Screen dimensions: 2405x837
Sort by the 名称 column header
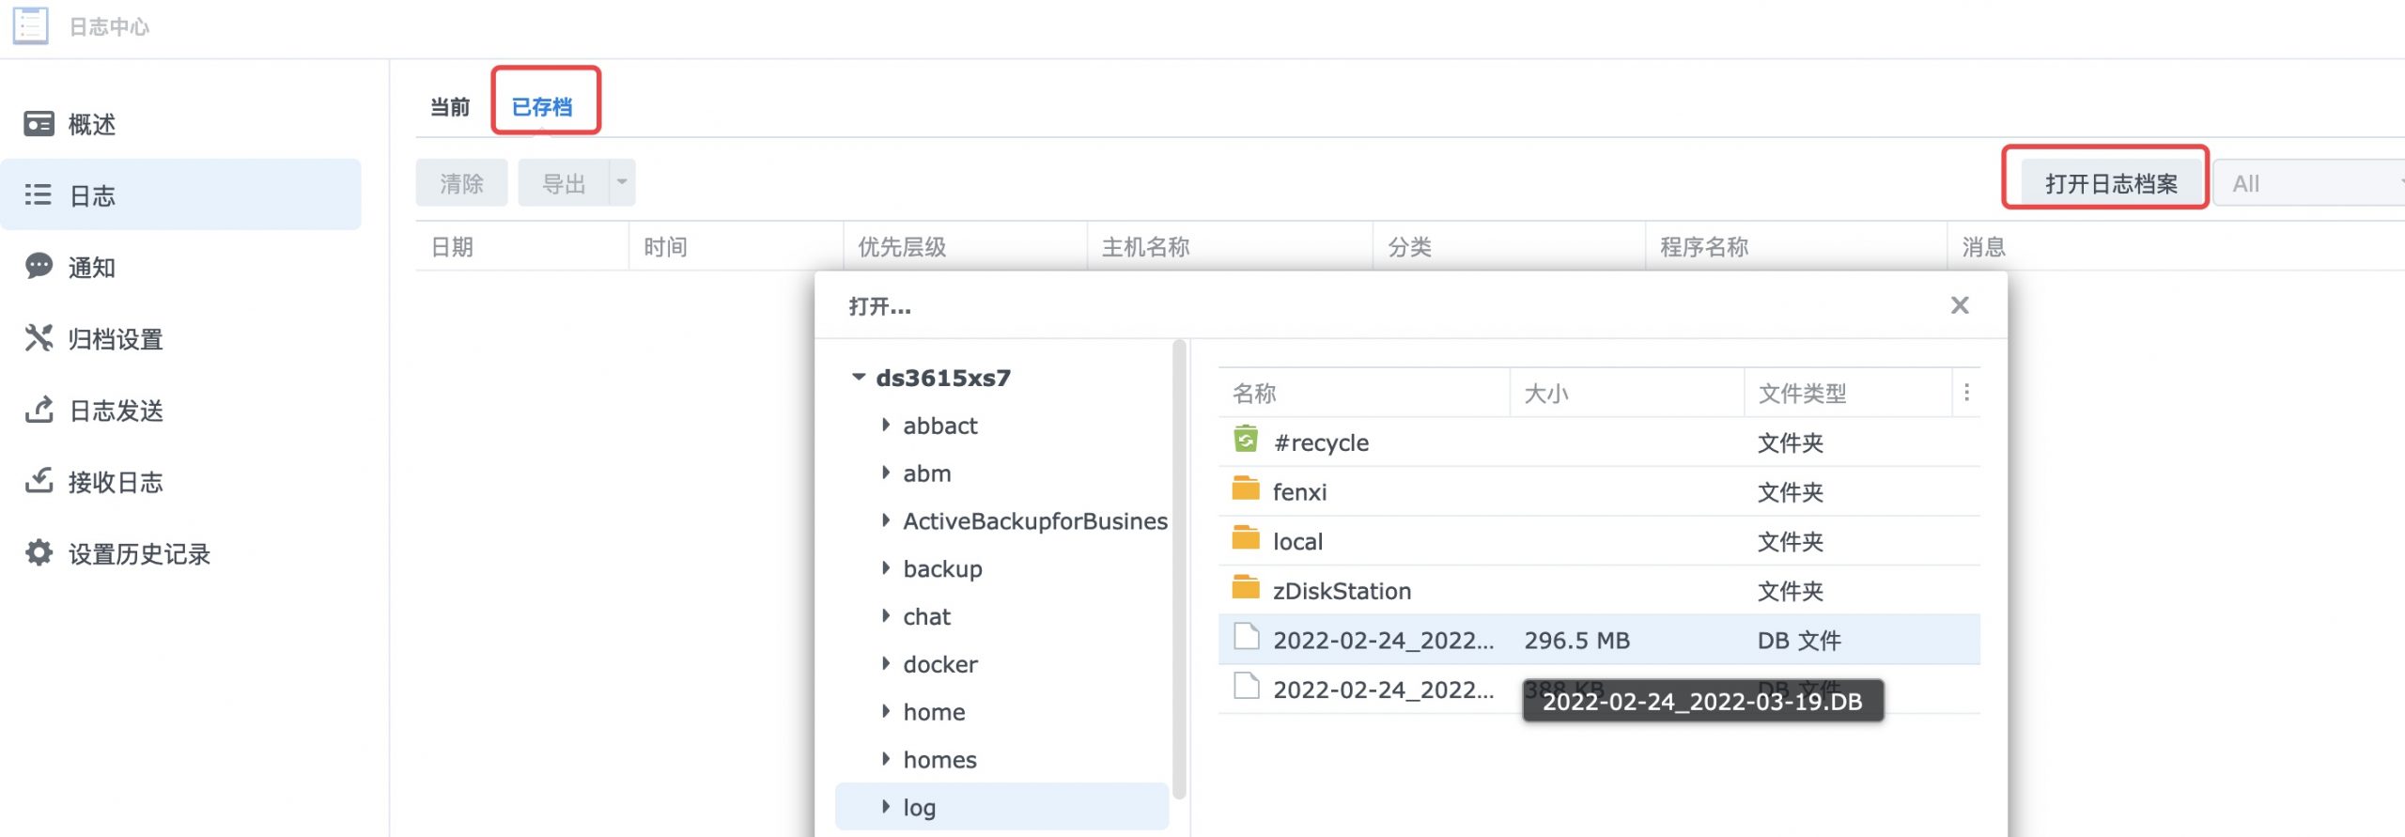point(1364,393)
